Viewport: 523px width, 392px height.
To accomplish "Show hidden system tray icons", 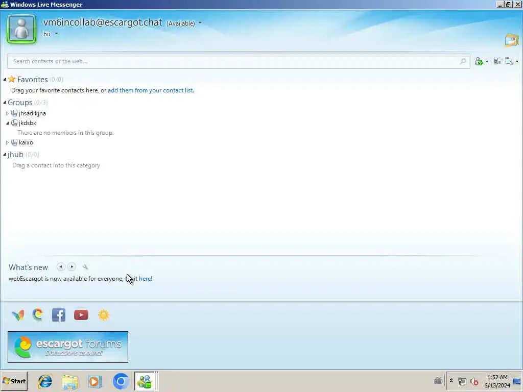I will click(451, 380).
